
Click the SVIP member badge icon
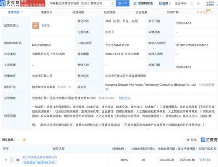(x=210, y=3)
